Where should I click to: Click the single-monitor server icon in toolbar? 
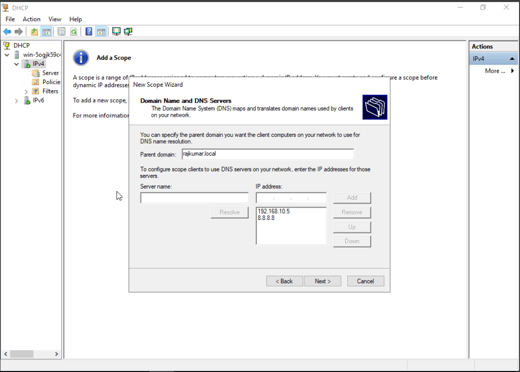[116, 32]
